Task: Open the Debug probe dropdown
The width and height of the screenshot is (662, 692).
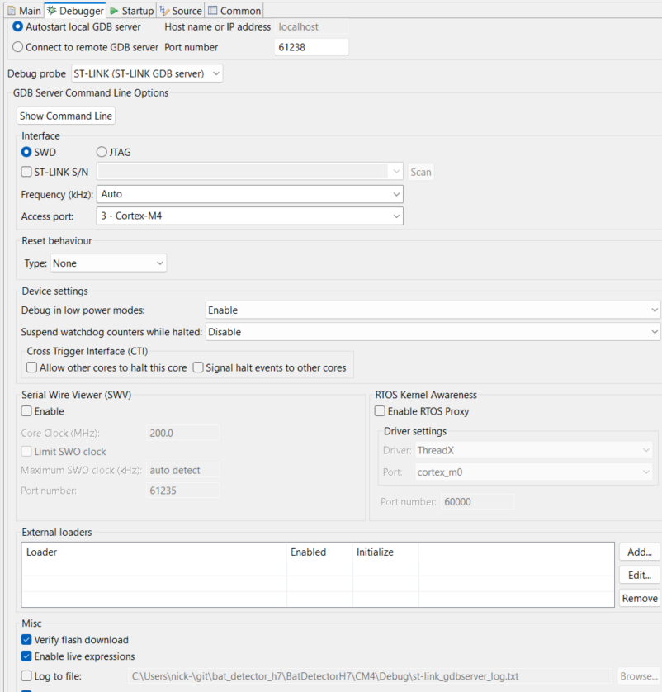Action: pyautogui.click(x=147, y=73)
